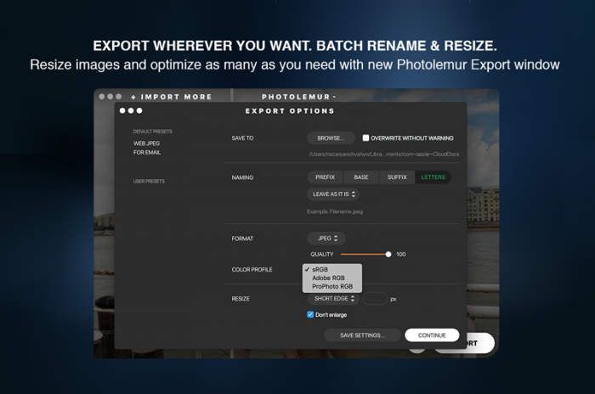Select the Prefix naming segment
Screen dimensions: 595x394
(325, 177)
